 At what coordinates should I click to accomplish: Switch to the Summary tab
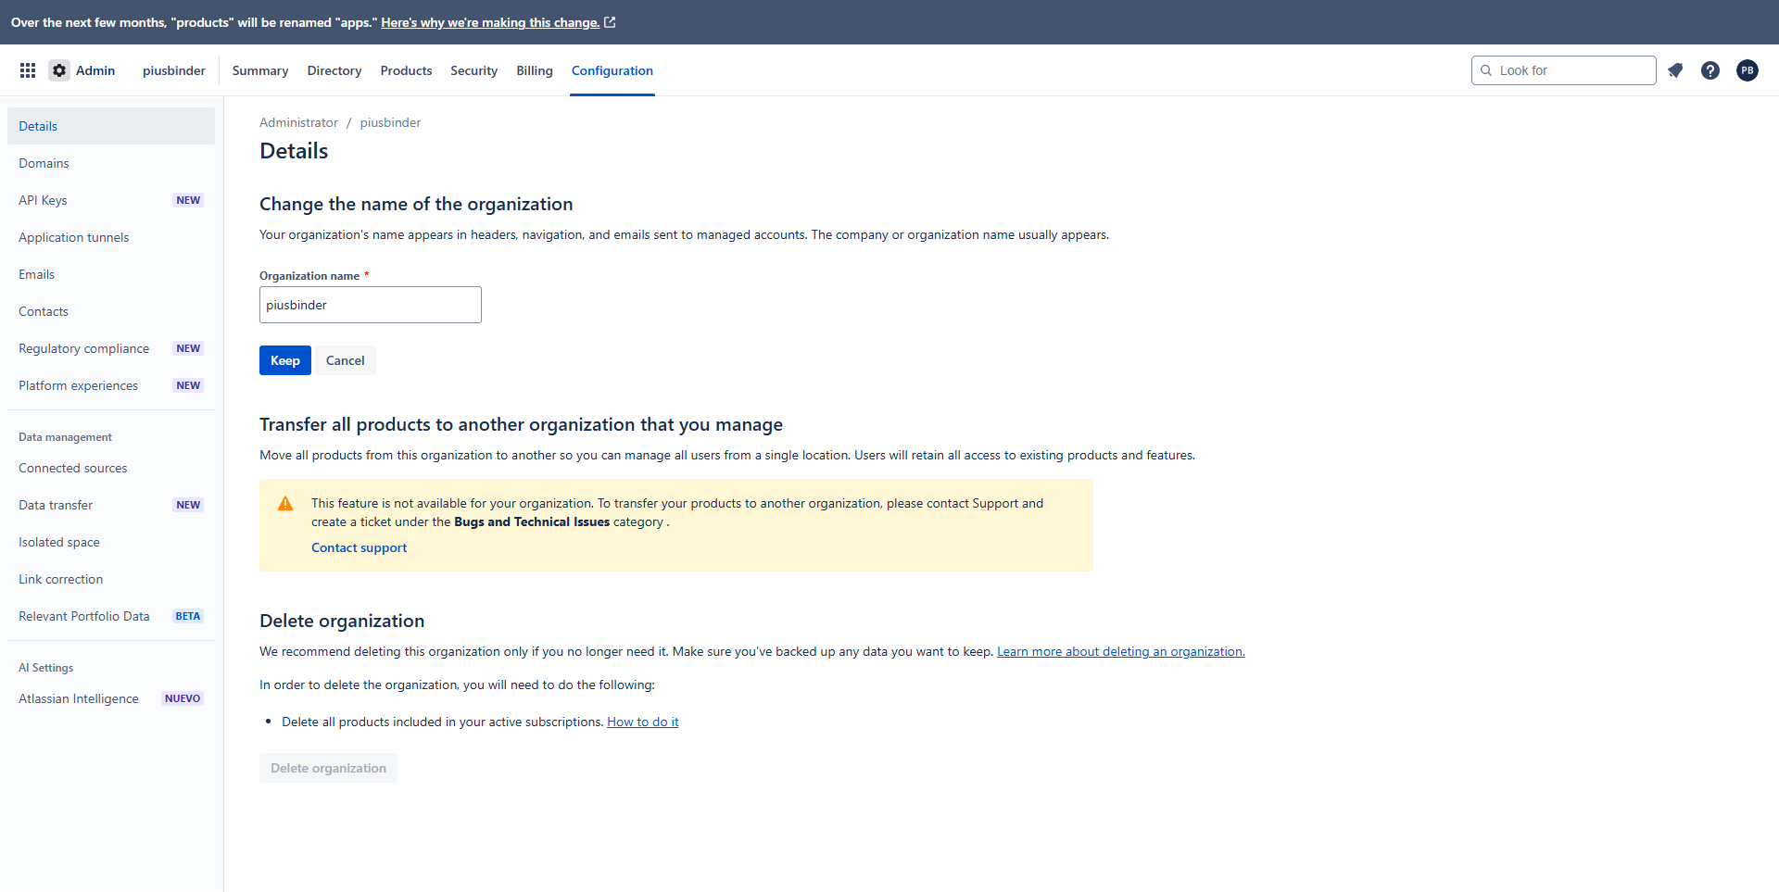click(260, 70)
